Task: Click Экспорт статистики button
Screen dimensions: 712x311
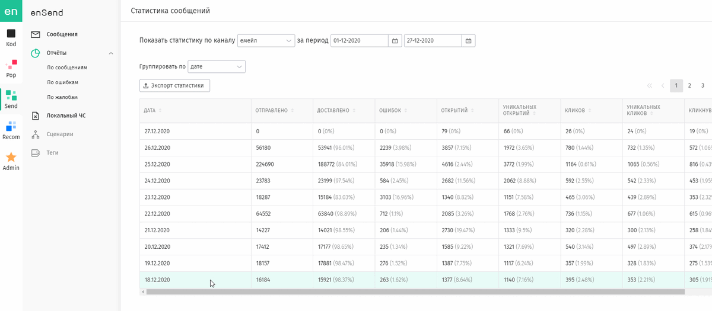Action: coord(174,86)
